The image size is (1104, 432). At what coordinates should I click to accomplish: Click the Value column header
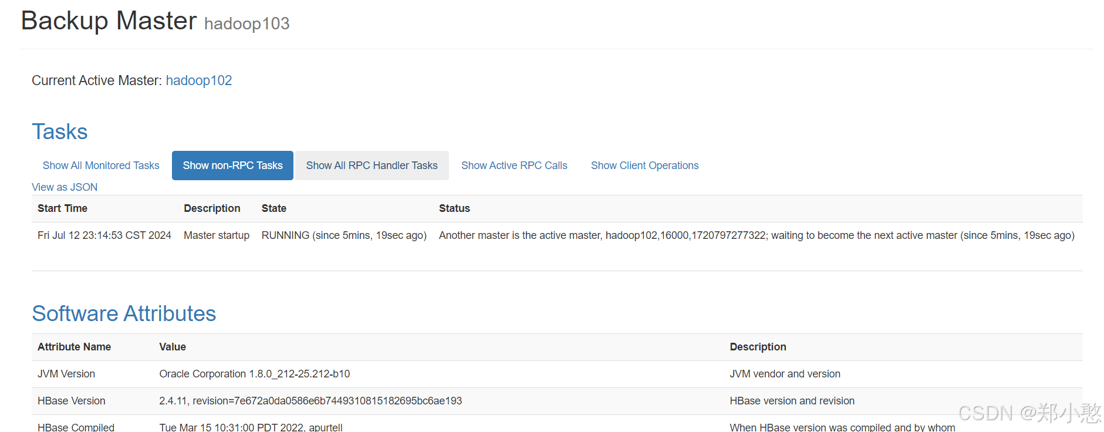173,347
